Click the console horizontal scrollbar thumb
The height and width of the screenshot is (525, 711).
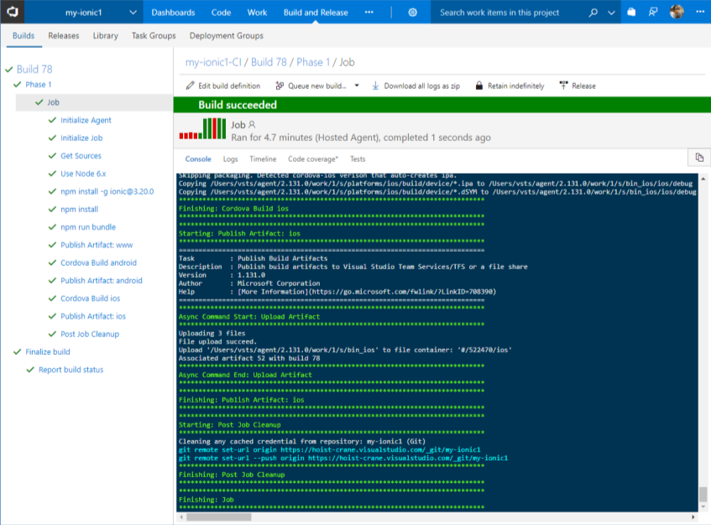click(x=218, y=517)
